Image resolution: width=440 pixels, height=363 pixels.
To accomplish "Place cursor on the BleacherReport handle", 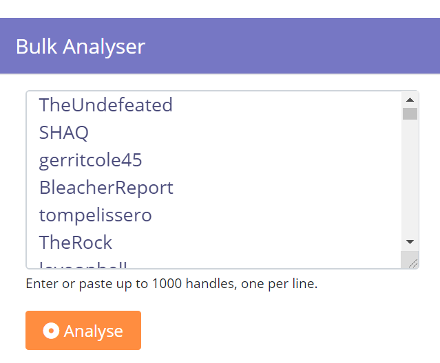I will pos(106,188).
